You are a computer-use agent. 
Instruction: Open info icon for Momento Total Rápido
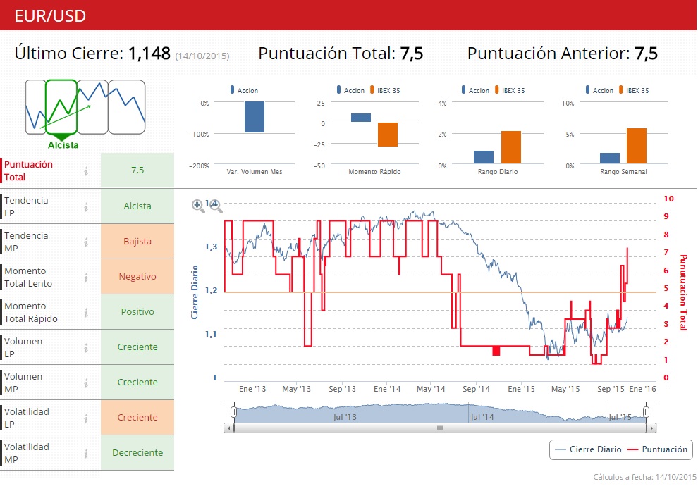[x=86, y=312]
